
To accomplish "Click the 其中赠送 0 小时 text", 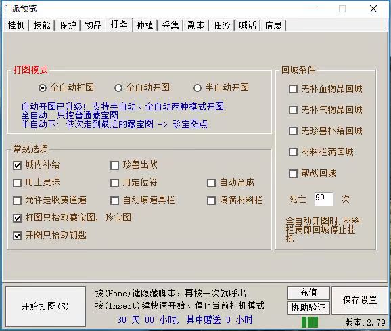I will (219, 320).
